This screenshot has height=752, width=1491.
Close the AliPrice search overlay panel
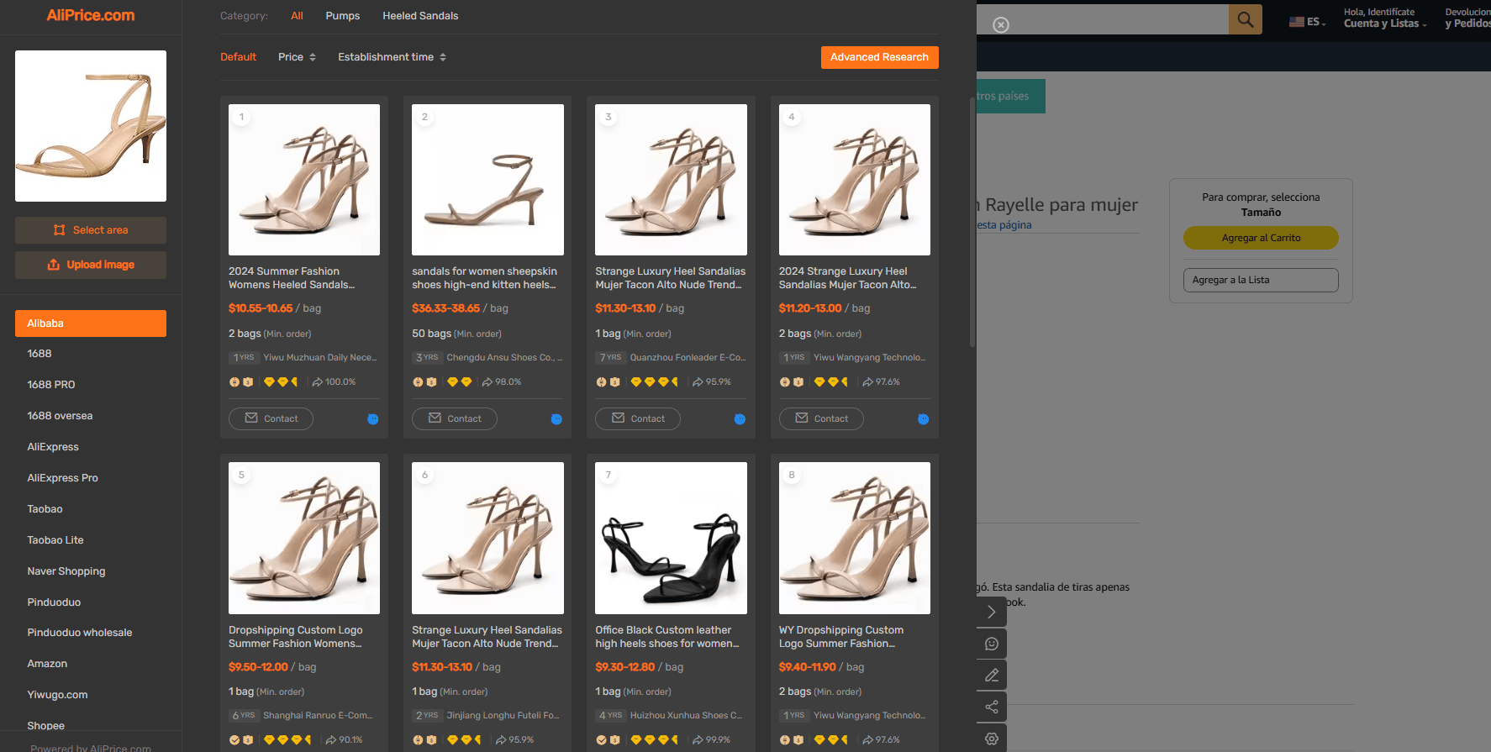tap(1000, 25)
